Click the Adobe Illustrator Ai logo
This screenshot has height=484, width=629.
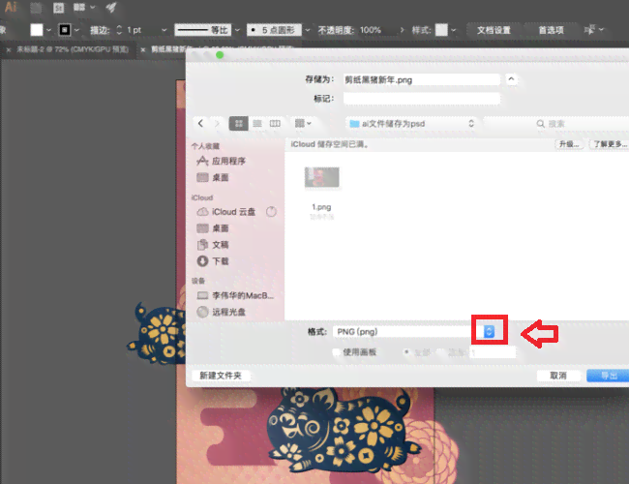coord(11,7)
